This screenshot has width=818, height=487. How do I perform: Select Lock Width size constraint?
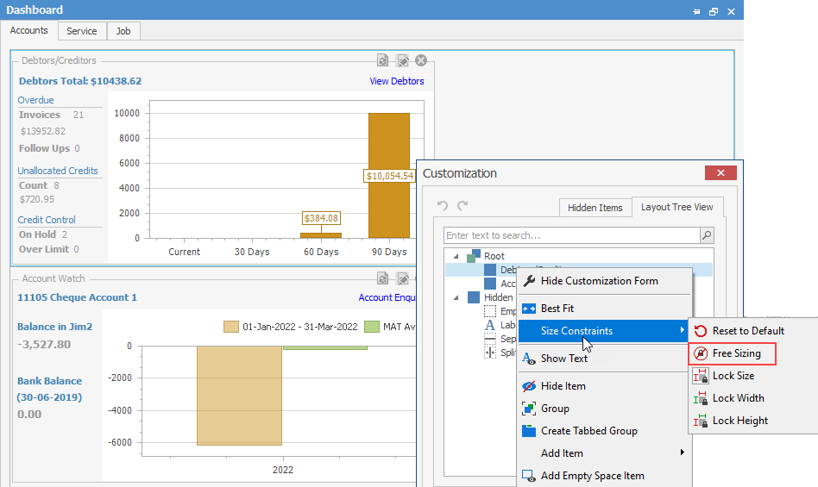tap(738, 398)
